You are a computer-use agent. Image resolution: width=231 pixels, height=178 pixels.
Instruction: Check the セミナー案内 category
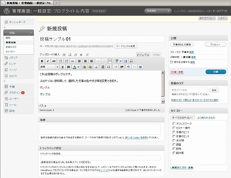[174, 128]
